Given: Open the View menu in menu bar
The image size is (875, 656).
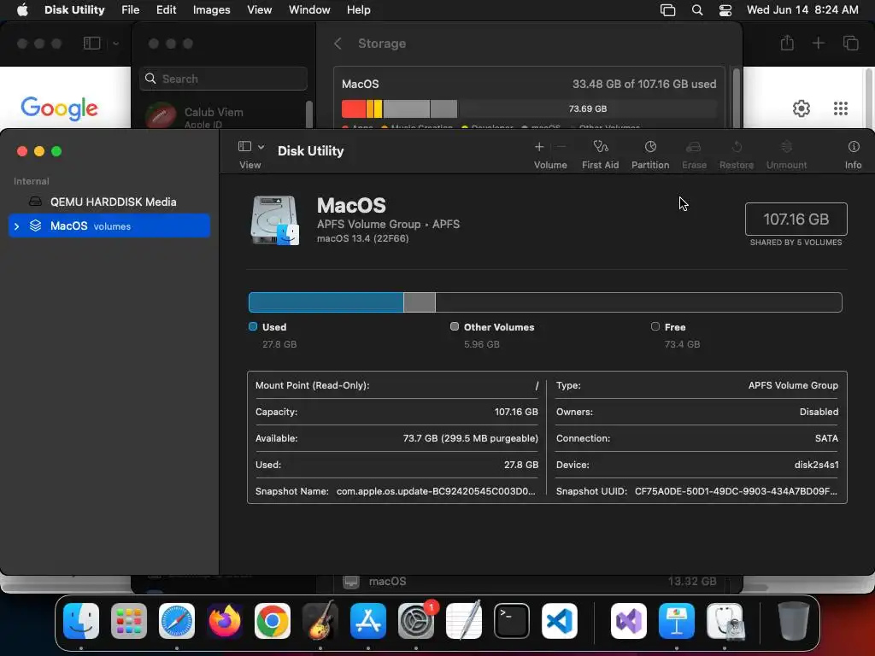Looking at the screenshot, I should (260, 10).
